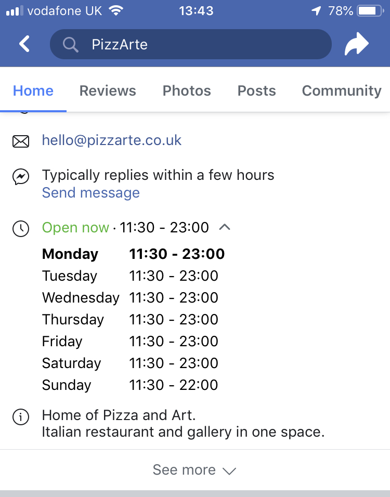Open the Community tab

pos(342,91)
